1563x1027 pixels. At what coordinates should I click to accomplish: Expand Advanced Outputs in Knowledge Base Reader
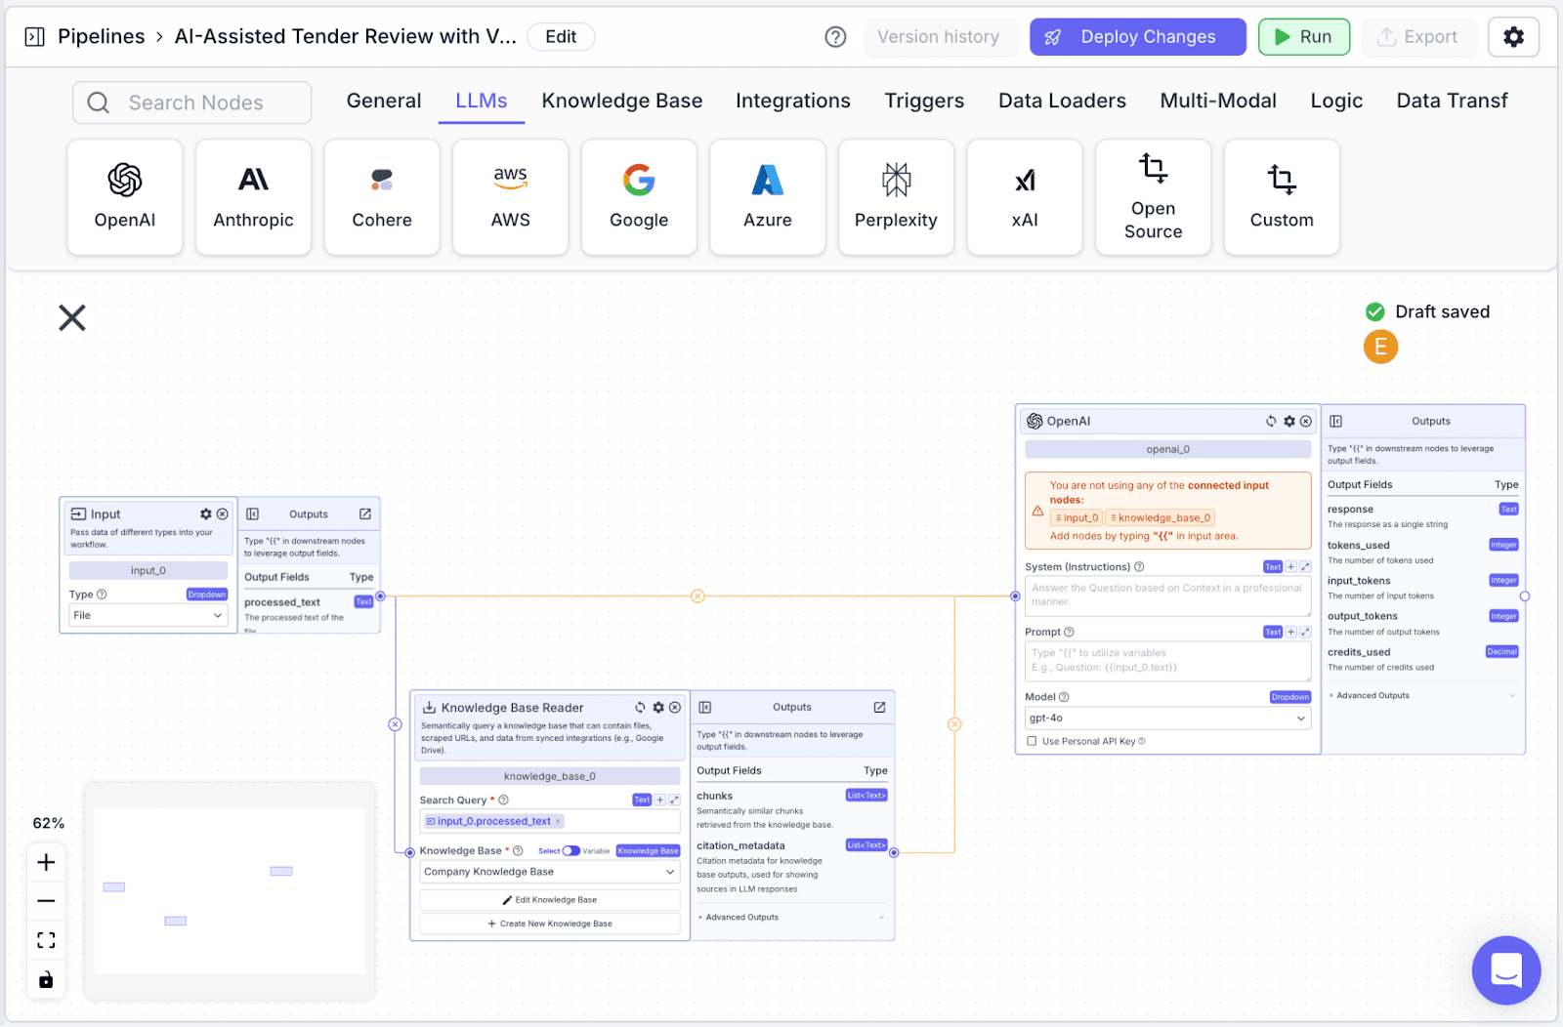(792, 917)
